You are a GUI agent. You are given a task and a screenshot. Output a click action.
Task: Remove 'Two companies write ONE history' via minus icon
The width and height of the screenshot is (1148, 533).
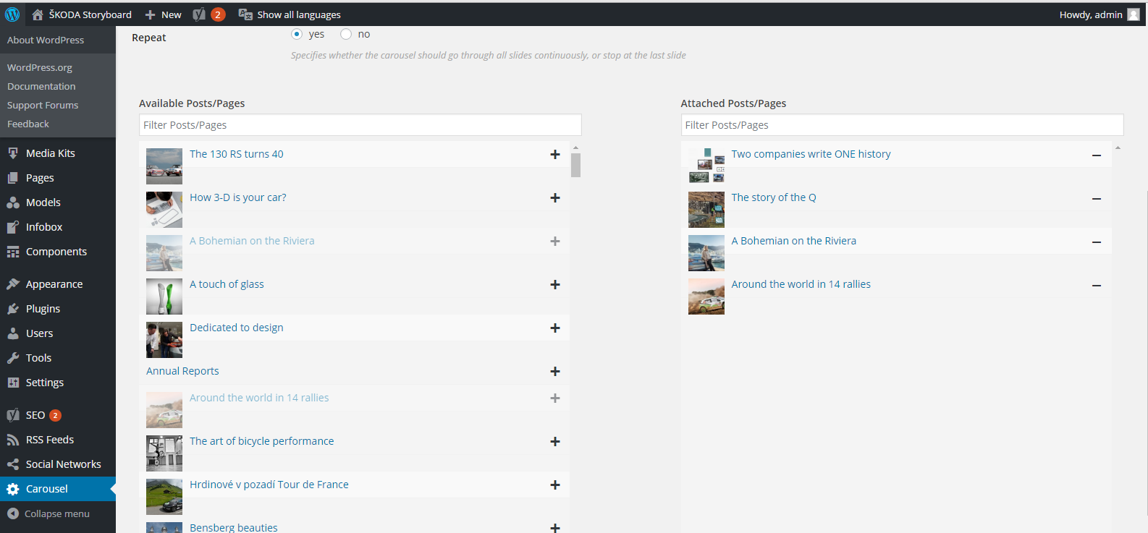coord(1097,155)
